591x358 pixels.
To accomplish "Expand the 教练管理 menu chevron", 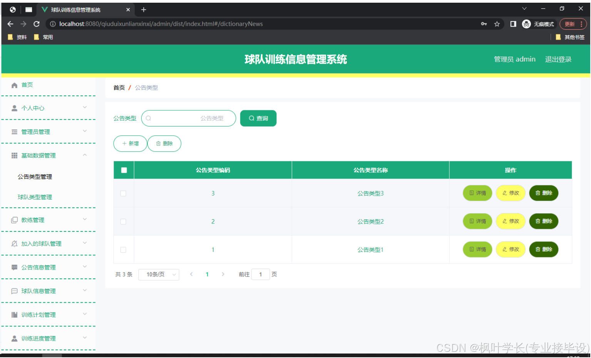I will click(85, 219).
